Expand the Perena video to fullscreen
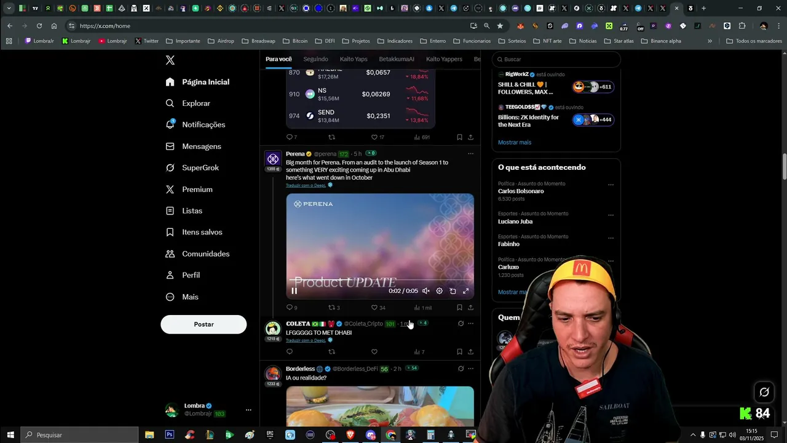The width and height of the screenshot is (787, 443). [x=465, y=291]
